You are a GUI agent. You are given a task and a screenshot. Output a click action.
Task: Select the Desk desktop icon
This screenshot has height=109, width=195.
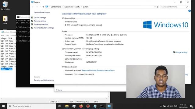[x=5, y=20]
